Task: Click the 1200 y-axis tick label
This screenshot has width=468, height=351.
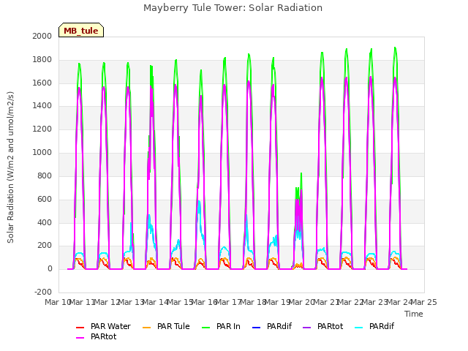Action: (x=42, y=129)
